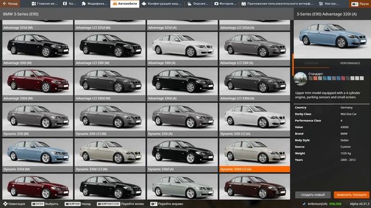Select the Advantage LCI 330d (A) car

click(x=254, y=84)
